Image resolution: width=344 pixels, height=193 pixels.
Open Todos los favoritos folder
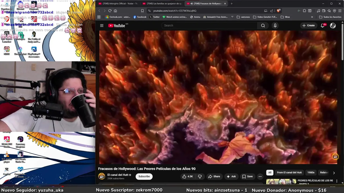330,17
